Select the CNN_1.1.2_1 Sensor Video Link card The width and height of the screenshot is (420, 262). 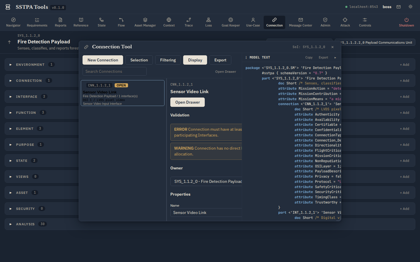123,93
